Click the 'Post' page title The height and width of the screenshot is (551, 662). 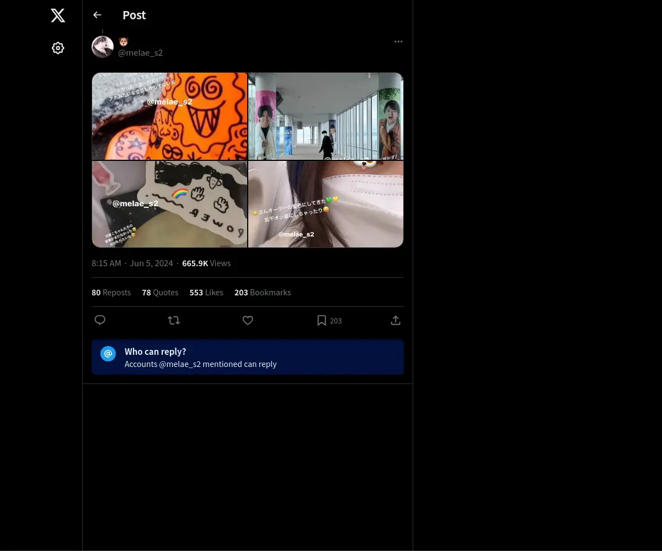tap(134, 15)
